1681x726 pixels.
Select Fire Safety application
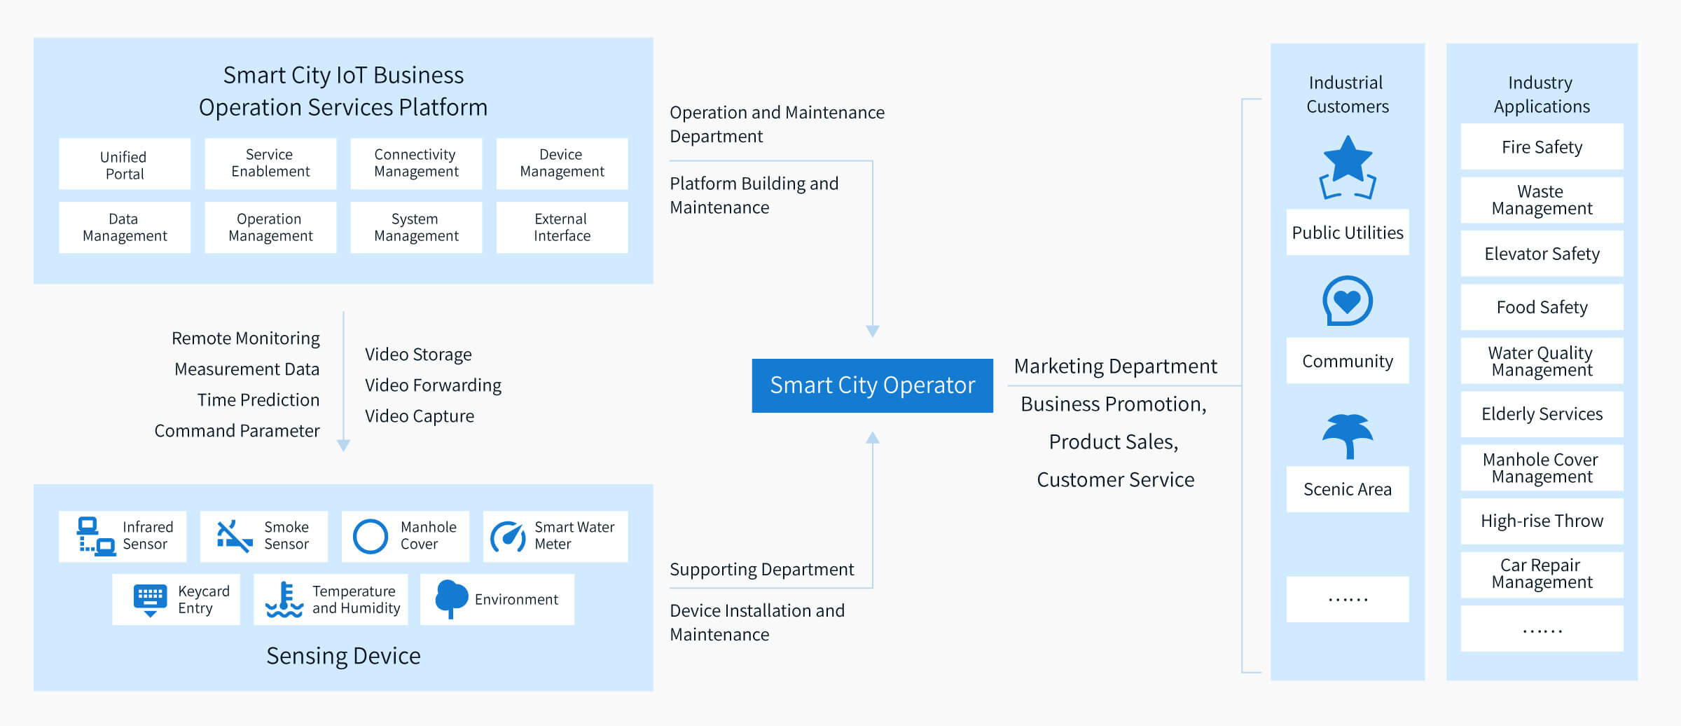tap(1542, 146)
